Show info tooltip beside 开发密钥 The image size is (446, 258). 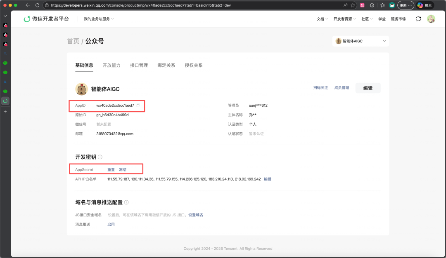pyautogui.click(x=100, y=157)
